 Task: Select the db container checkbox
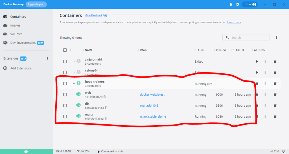(x=65, y=105)
